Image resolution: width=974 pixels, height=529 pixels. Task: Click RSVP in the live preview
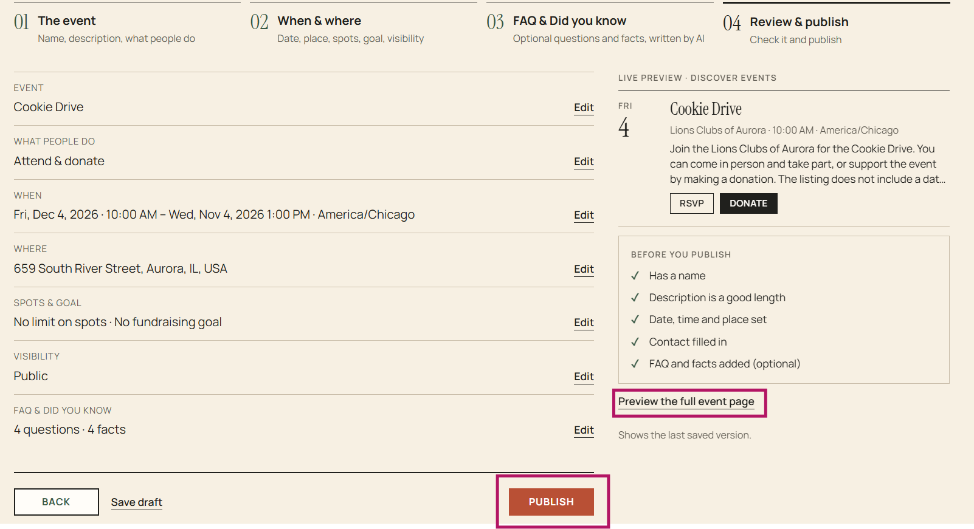pos(692,203)
